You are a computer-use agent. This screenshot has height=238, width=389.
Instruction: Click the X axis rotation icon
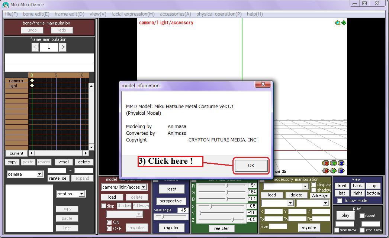pos(325,163)
